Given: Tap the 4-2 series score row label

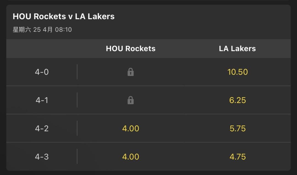Looking at the screenshot, I should 42,129.
